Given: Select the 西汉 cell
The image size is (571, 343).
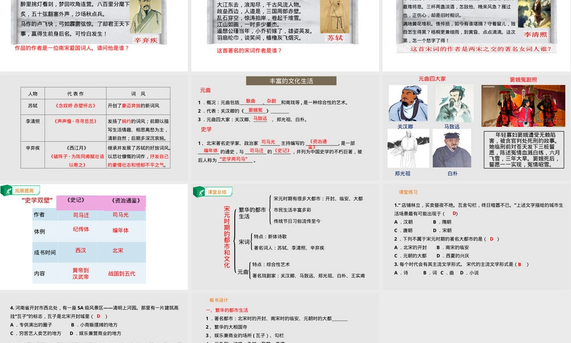Looking at the screenshot, I should [x=81, y=250].
